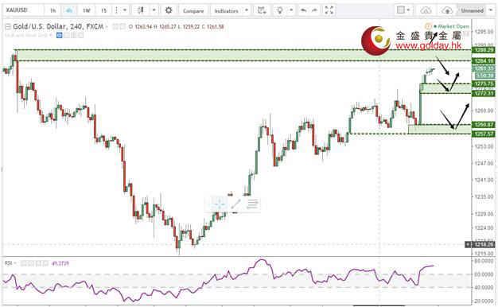The width and height of the screenshot is (498, 307).
Task: Redo the chart action
Action: coord(314,10)
